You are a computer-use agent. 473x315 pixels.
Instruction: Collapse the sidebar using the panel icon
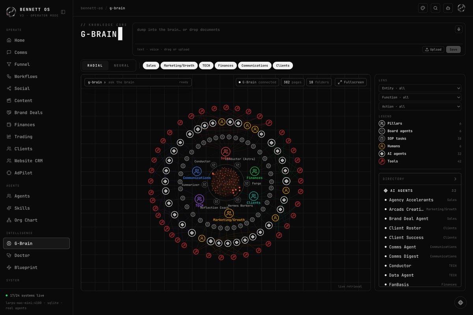click(x=63, y=12)
